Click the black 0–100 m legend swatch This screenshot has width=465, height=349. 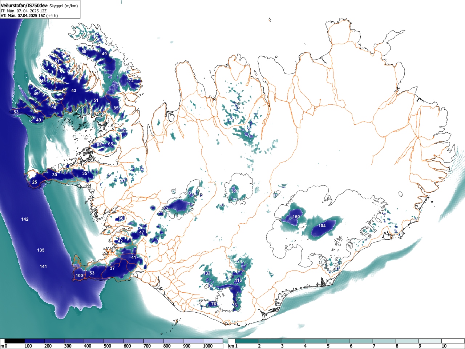tap(15, 341)
